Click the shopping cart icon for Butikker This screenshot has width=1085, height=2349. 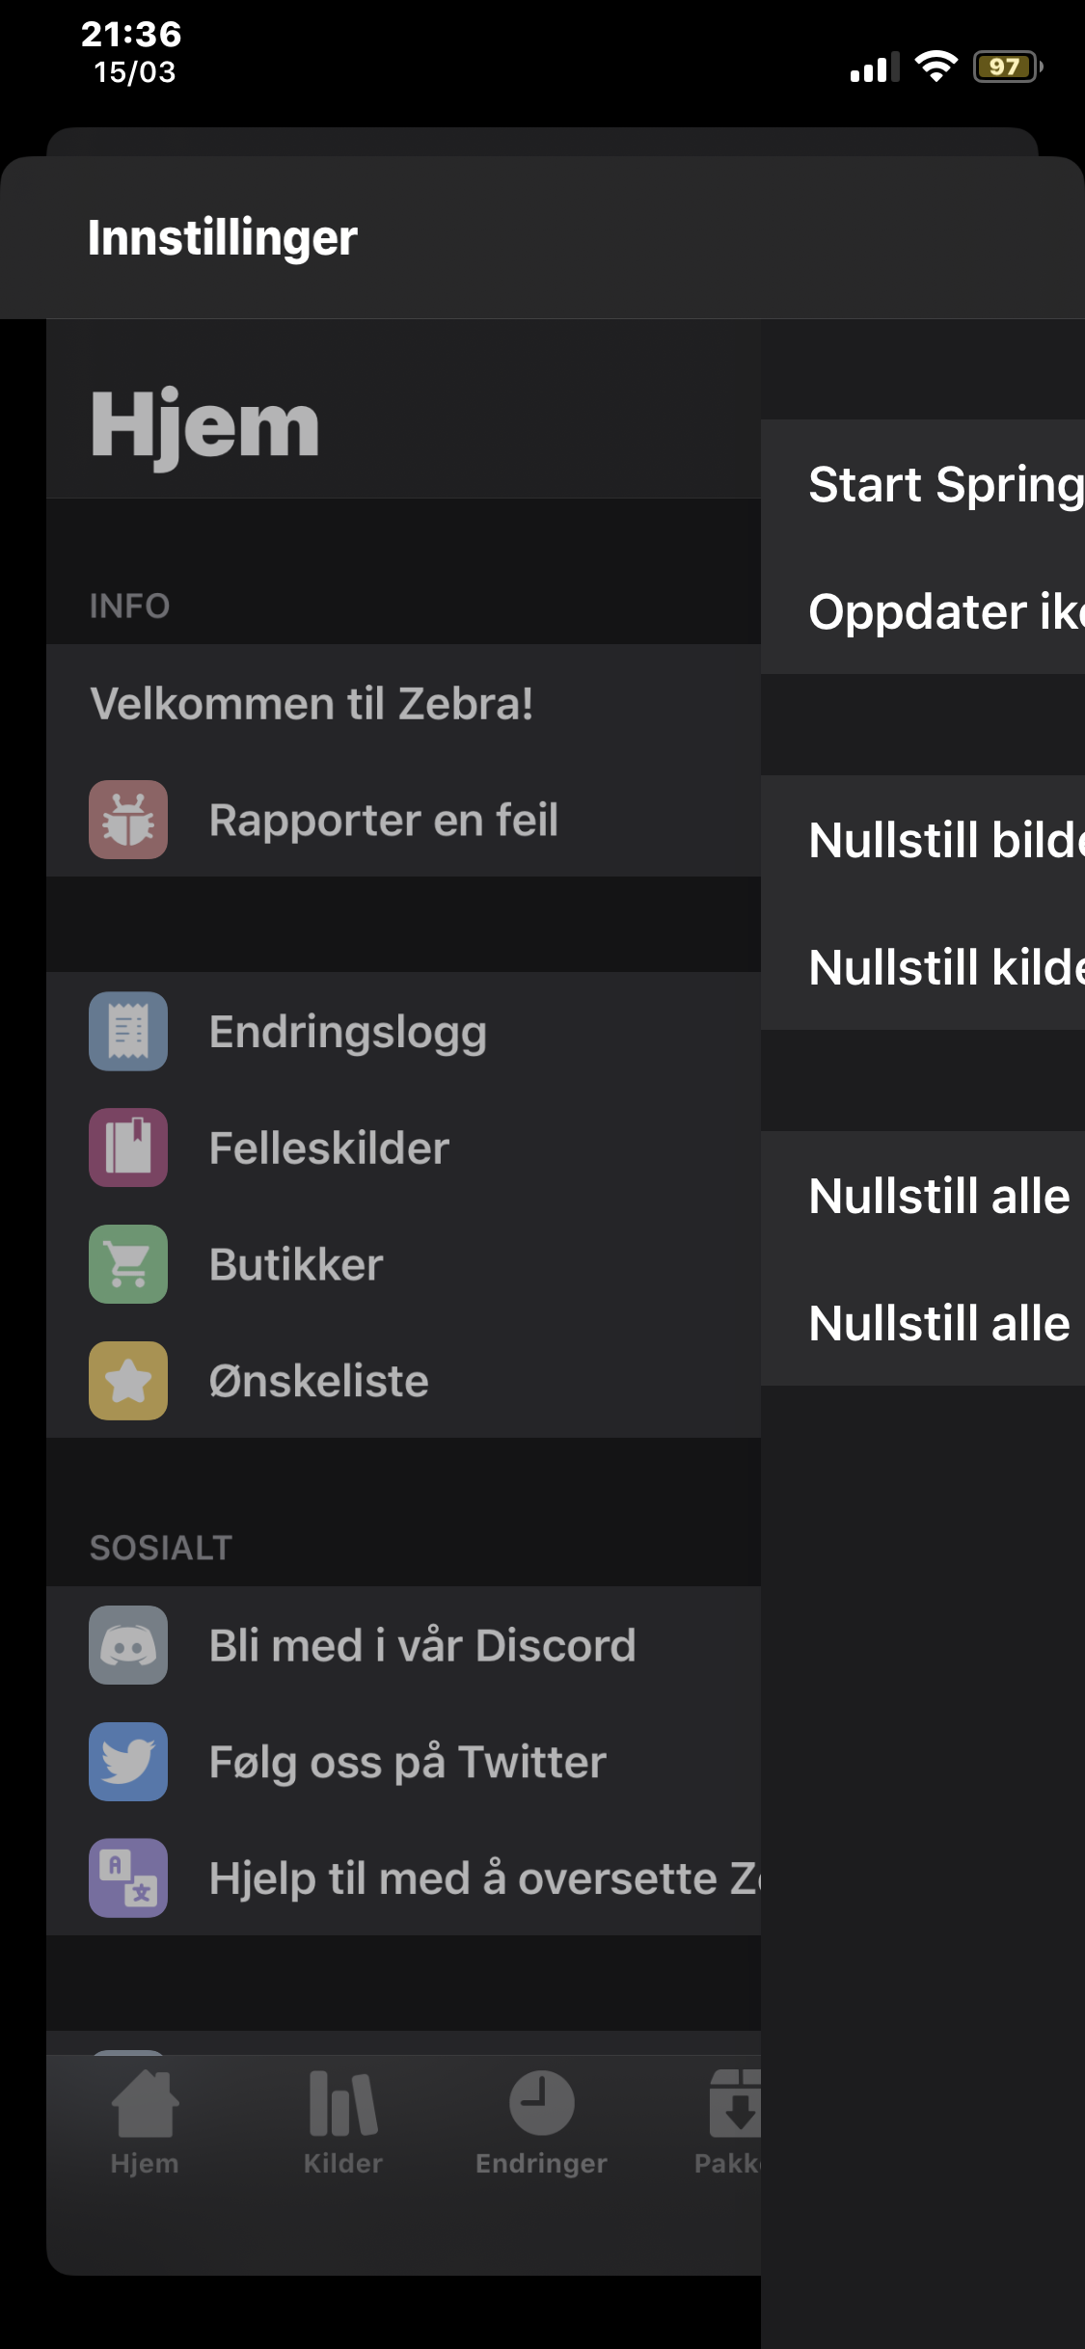(127, 1264)
